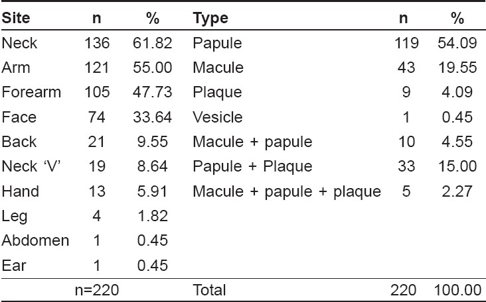Click the Ear row label
The width and height of the screenshot is (486, 302).
tap(14, 266)
